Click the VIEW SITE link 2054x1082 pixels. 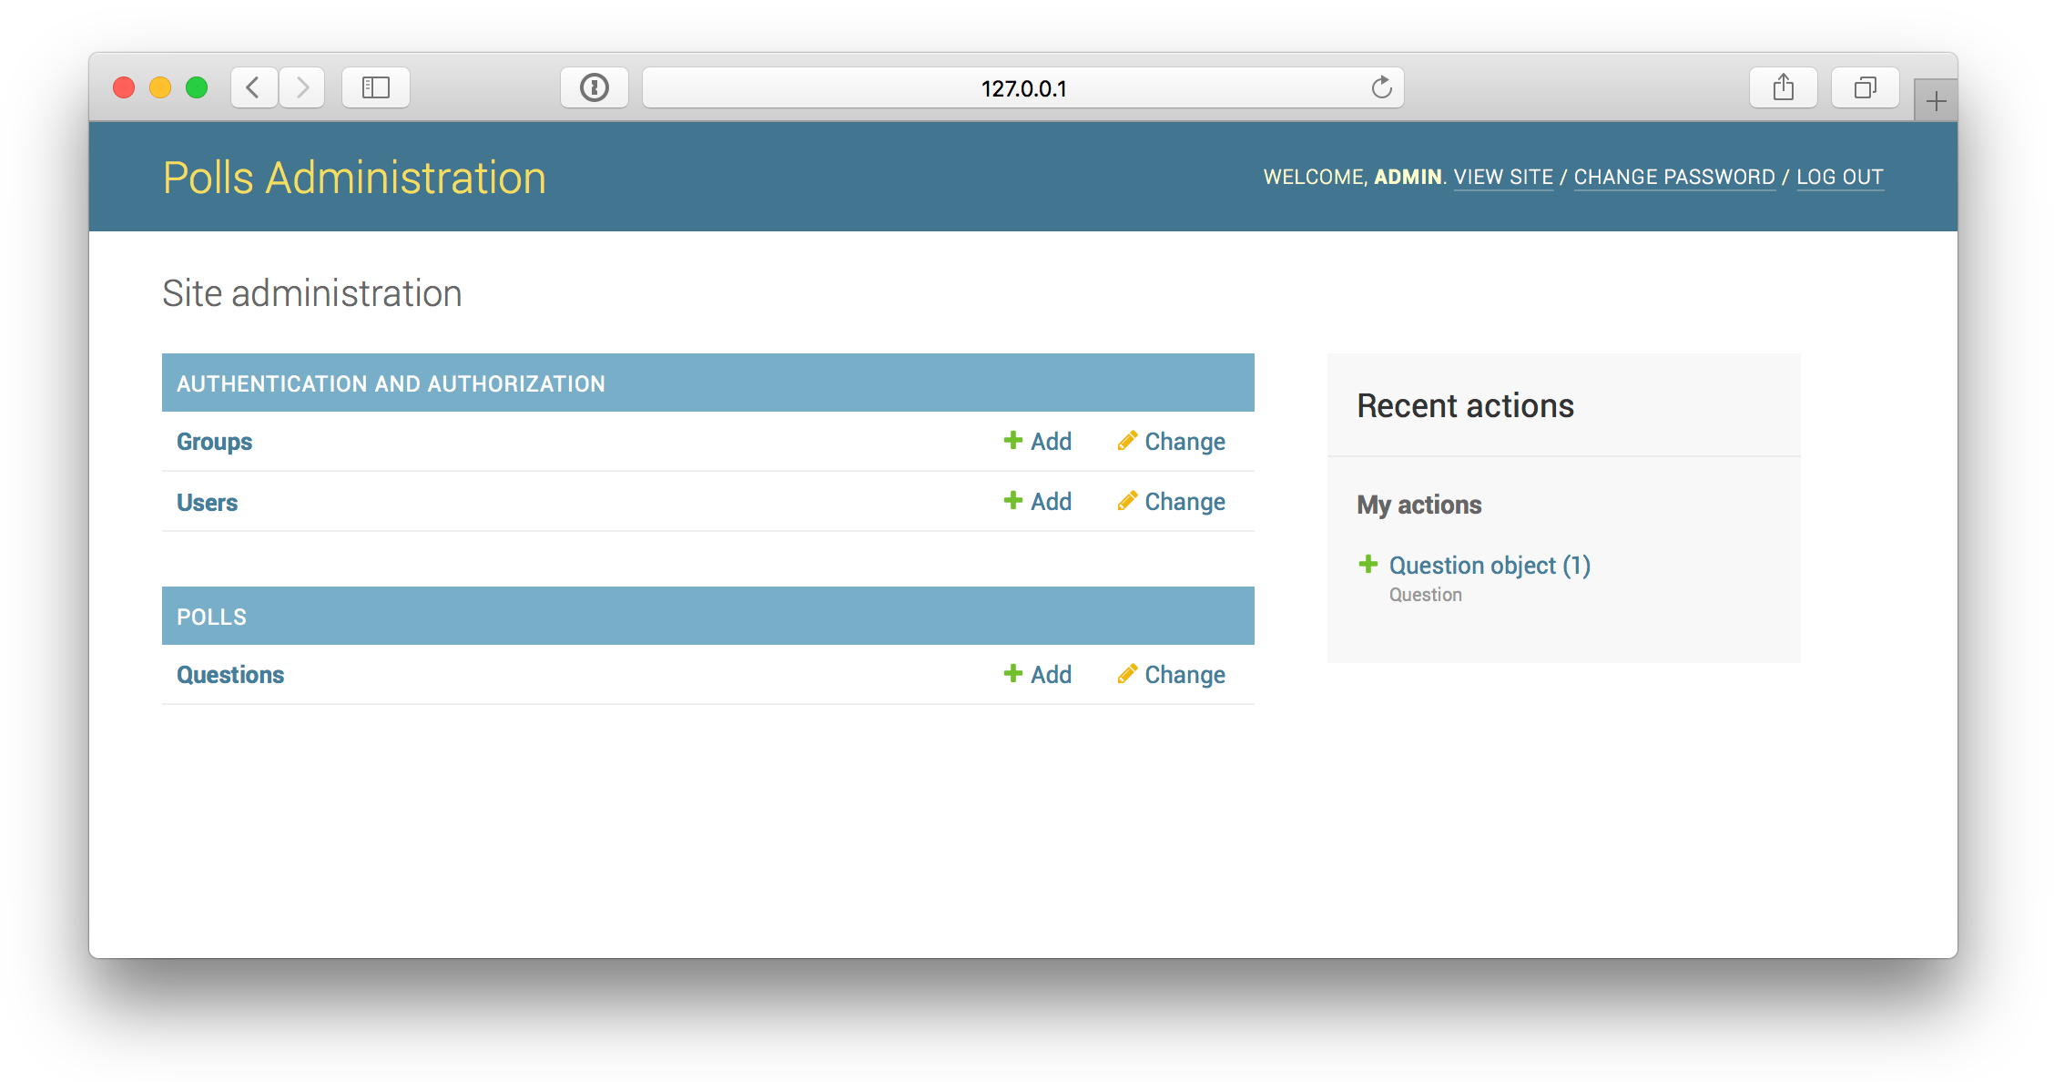tap(1504, 176)
